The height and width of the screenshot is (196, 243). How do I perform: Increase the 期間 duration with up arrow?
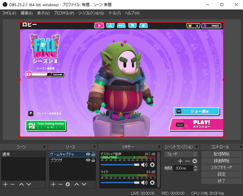(195, 167)
